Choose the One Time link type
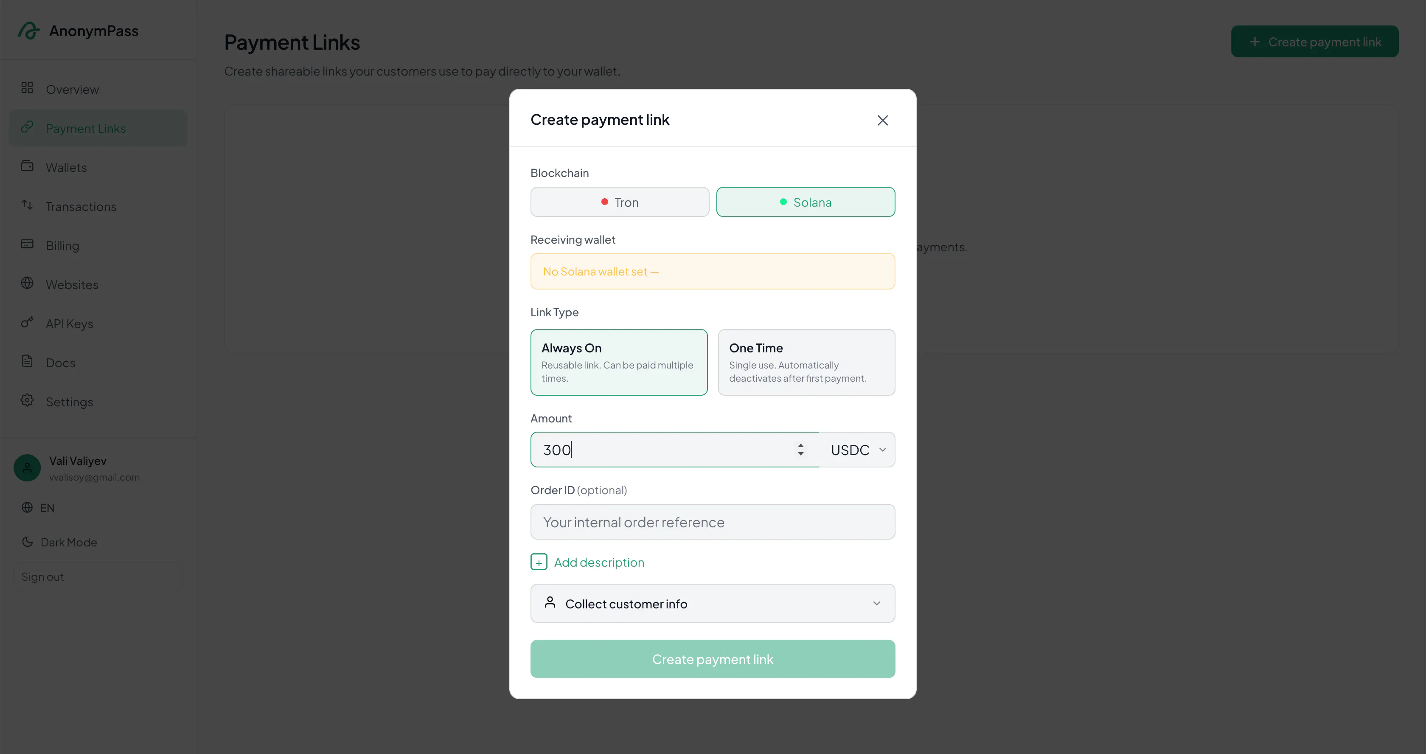This screenshot has height=754, width=1426. [x=806, y=363]
